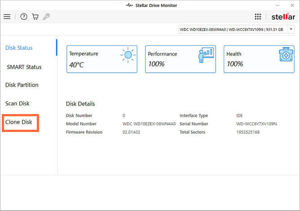Click the Interface Type label
Viewport: 300px width, 211px height.
point(194,115)
